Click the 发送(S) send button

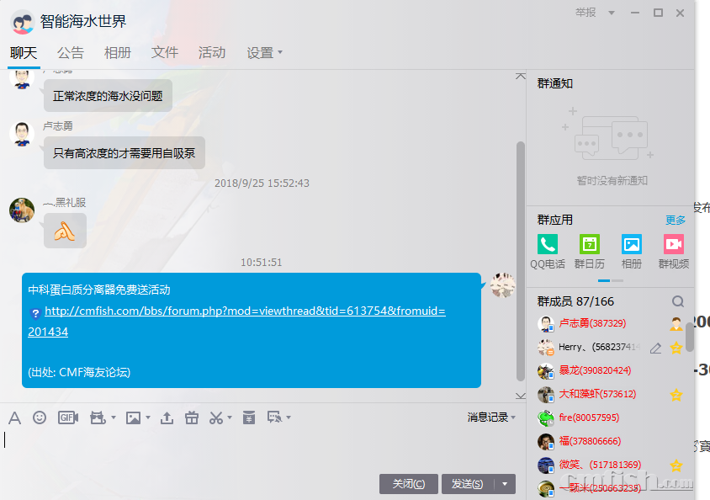point(467,484)
